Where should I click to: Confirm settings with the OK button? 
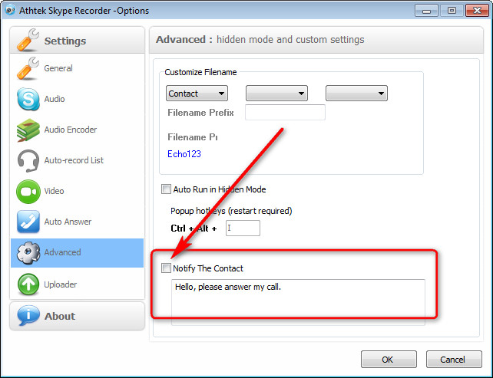tap(389, 359)
